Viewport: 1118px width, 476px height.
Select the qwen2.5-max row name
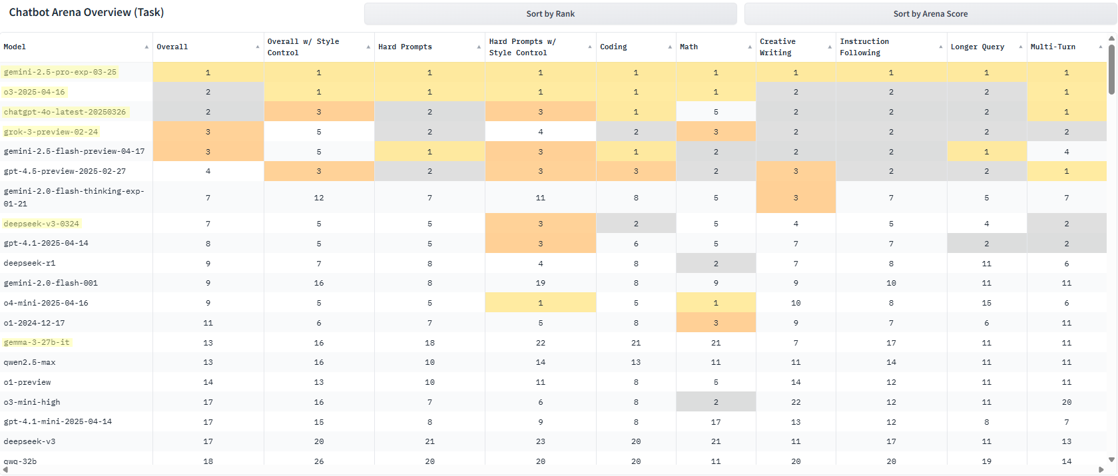29,362
